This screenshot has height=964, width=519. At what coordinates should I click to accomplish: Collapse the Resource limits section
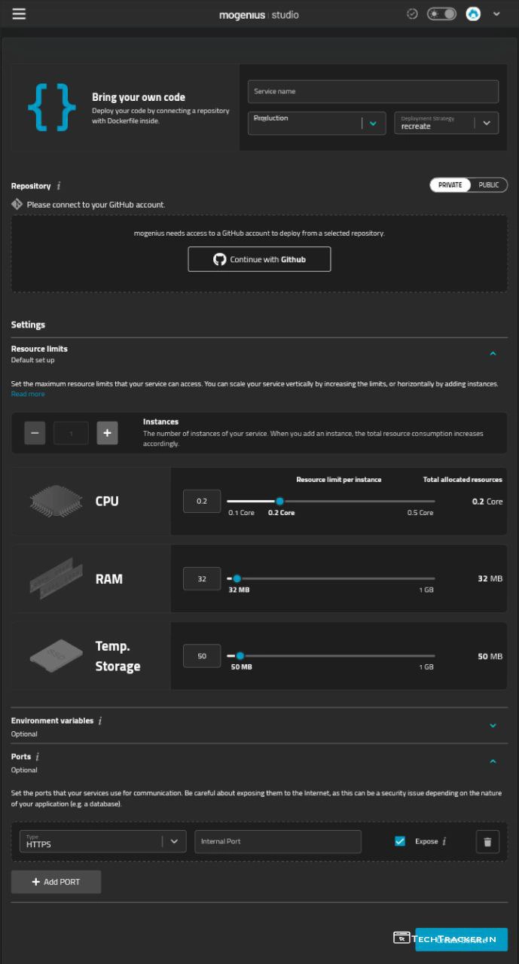(493, 353)
